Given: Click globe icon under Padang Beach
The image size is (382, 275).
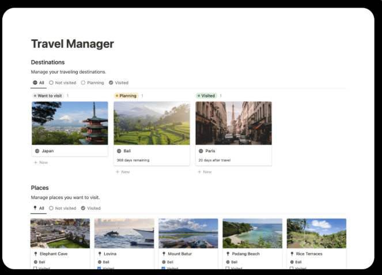Looking at the screenshot, I should pyautogui.click(x=228, y=262).
